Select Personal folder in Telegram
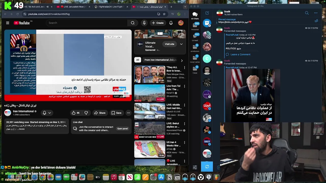 pyautogui.click(x=195, y=26)
